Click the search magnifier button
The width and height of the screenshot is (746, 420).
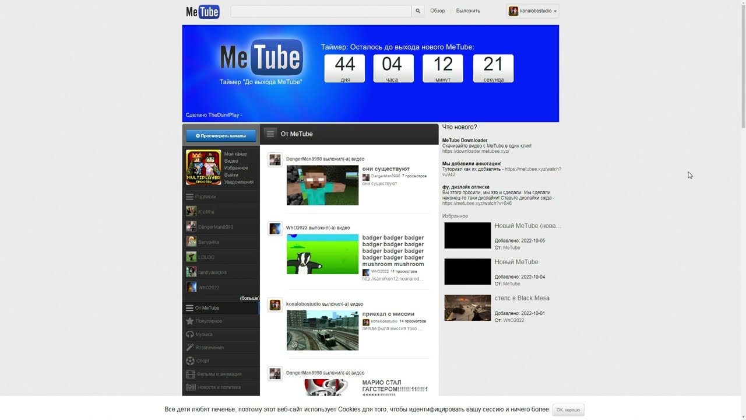(x=418, y=11)
